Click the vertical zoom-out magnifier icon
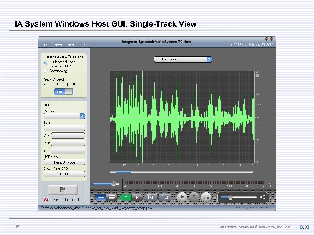Viewport: 314px width, 235px height. [165, 197]
